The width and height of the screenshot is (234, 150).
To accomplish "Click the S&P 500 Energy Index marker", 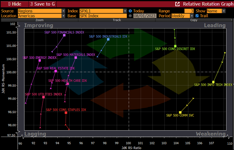I will pyautogui.click(x=40, y=60).
